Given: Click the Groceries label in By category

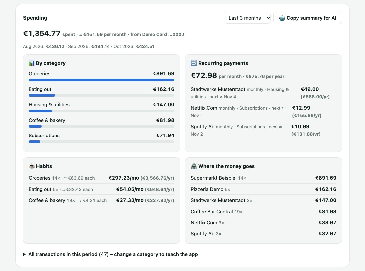Looking at the screenshot, I should click(39, 74).
